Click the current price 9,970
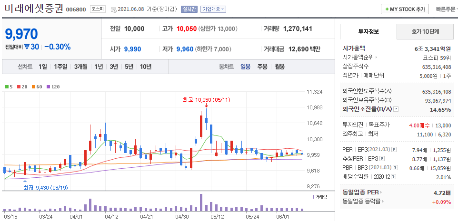Image resolution: width=458 pixels, height=221 pixels. [21, 34]
